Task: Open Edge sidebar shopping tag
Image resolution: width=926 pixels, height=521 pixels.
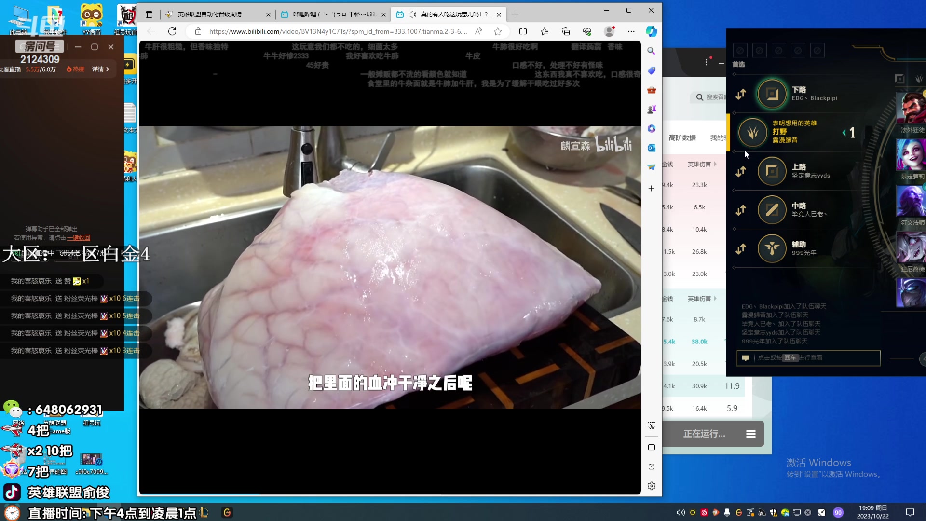Action: click(x=651, y=70)
